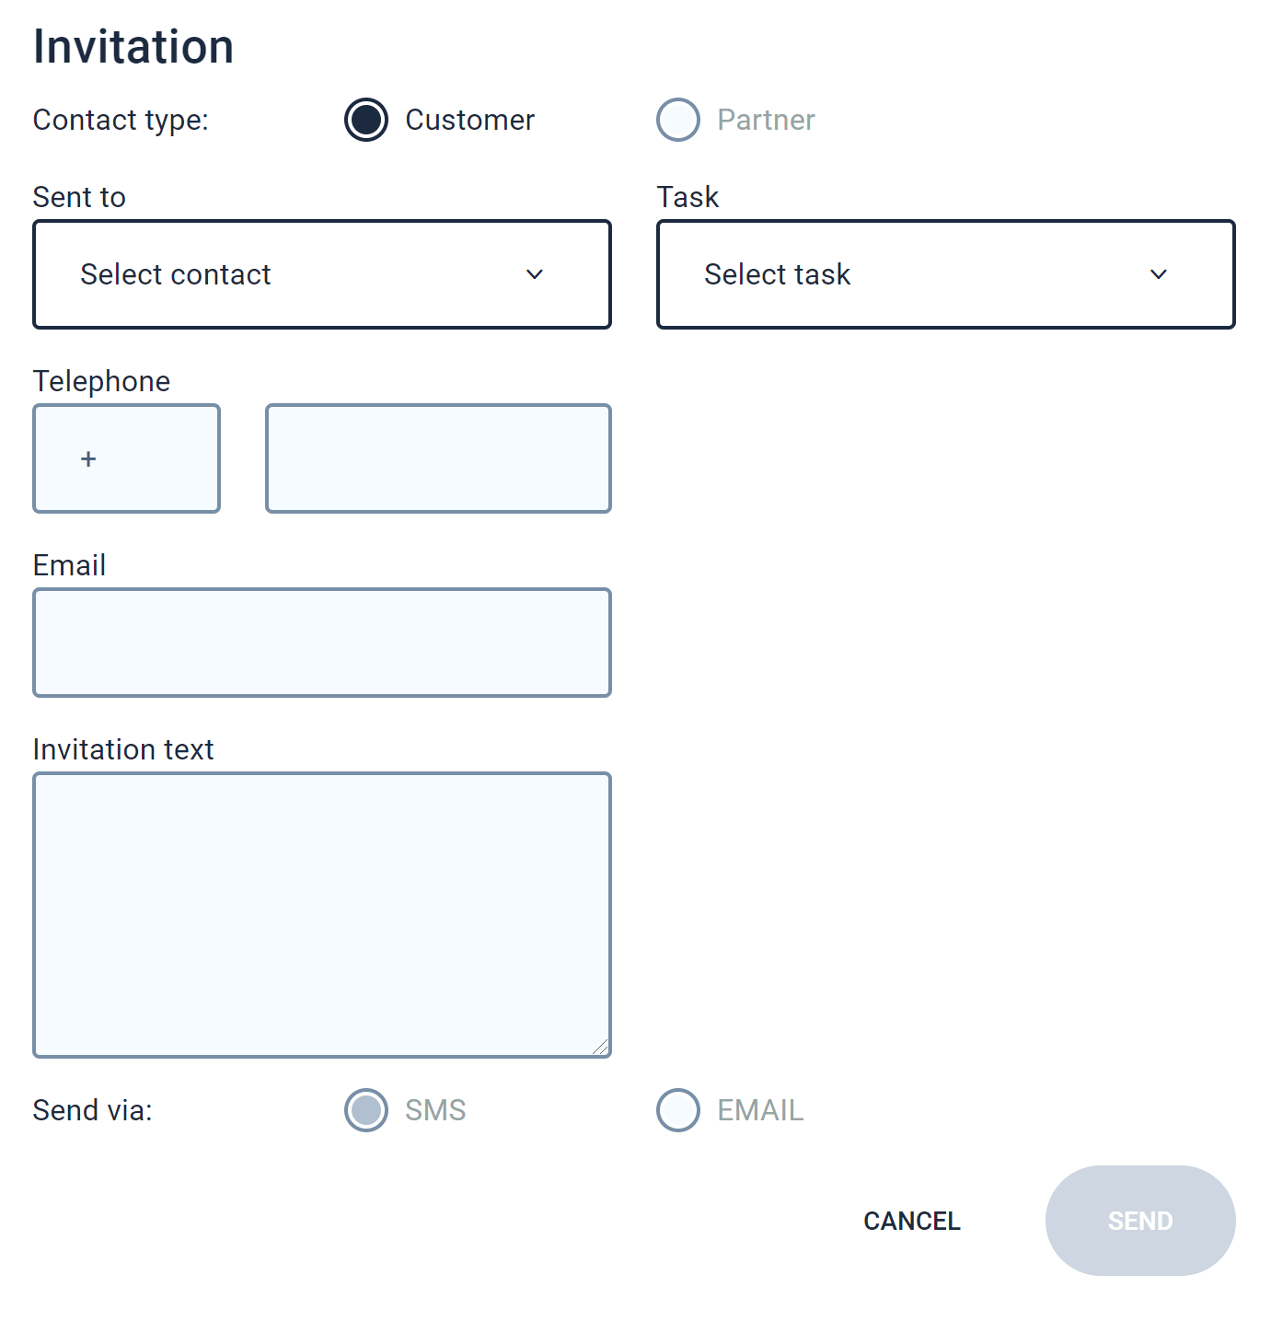1271x1321 pixels.
Task: Select the Customer contact type radio button
Action: tap(366, 120)
